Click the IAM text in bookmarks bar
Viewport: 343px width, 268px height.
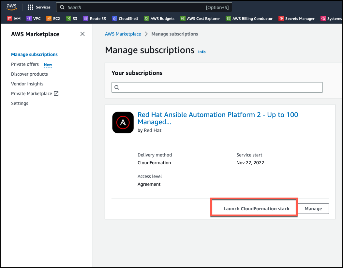click(17, 19)
